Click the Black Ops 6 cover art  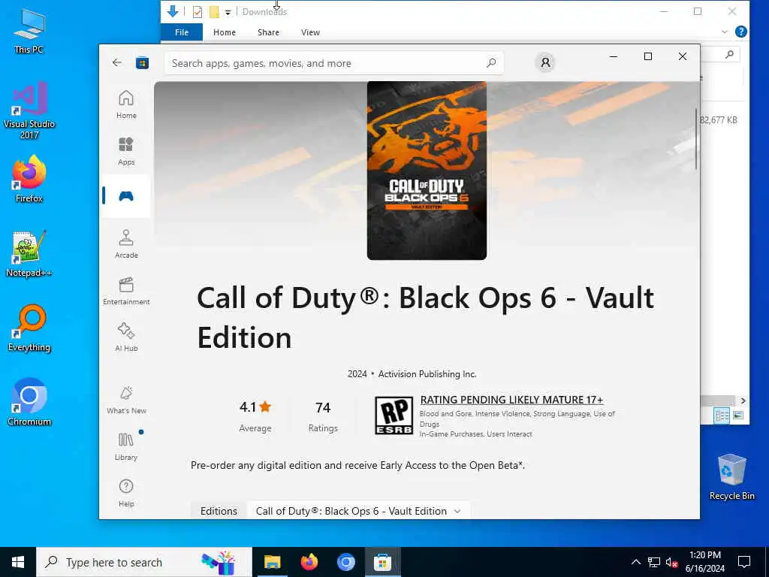tap(427, 171)
